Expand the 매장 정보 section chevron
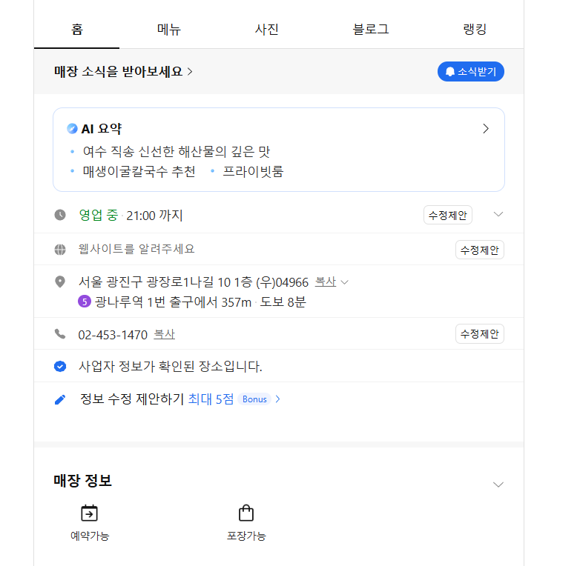580x566 pixels. point(498,485)
